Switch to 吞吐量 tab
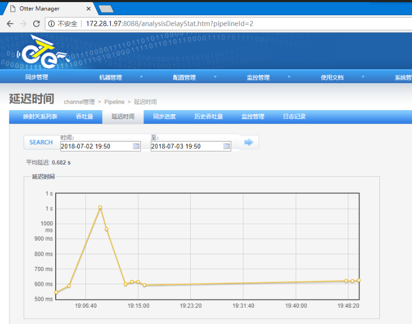Image resolution: width=412 pixels, height=324 pixels. (x=84, y=116)
